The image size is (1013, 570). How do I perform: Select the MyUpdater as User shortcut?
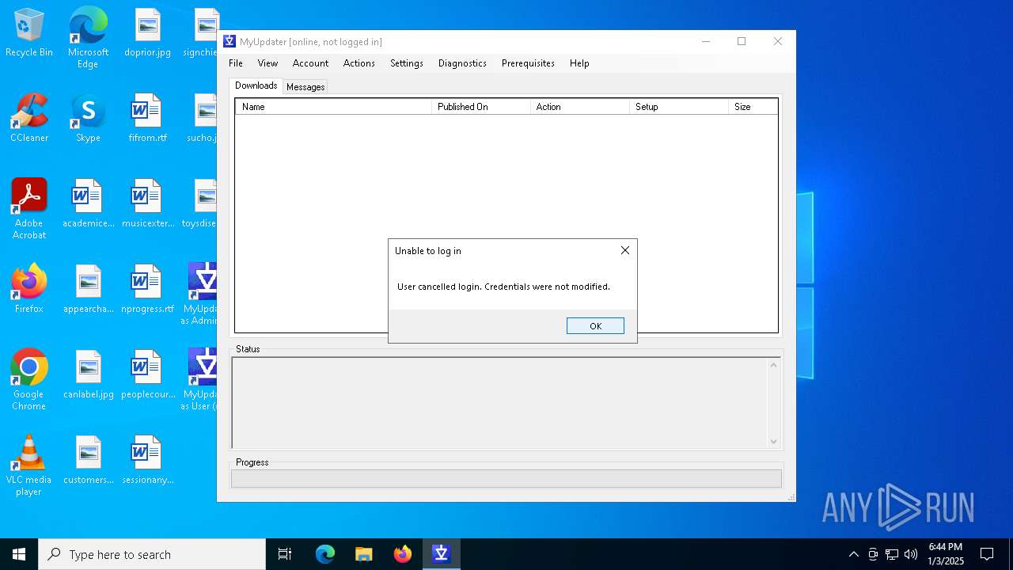(x=202, y=379)
